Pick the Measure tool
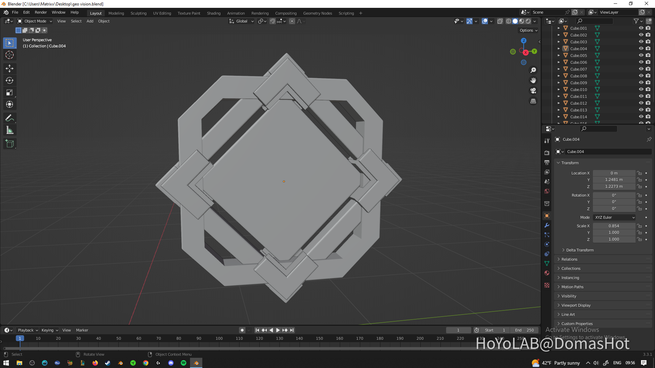655x368 pixels. coord(10,130)
